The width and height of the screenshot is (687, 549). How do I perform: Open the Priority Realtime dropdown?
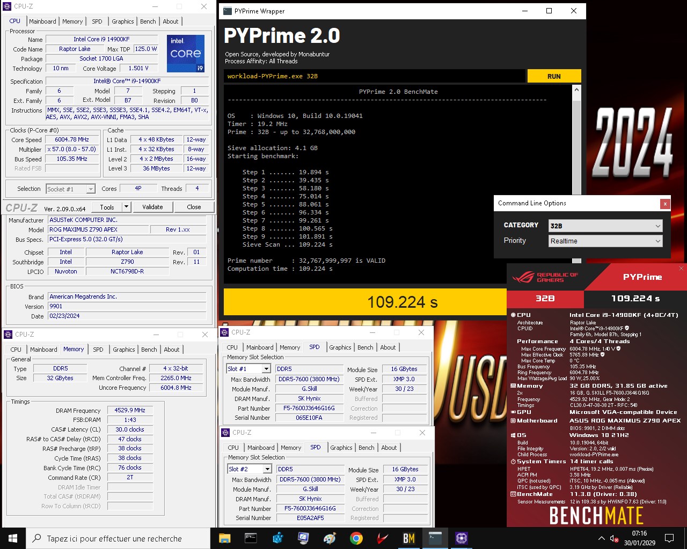tap(605, 241)
